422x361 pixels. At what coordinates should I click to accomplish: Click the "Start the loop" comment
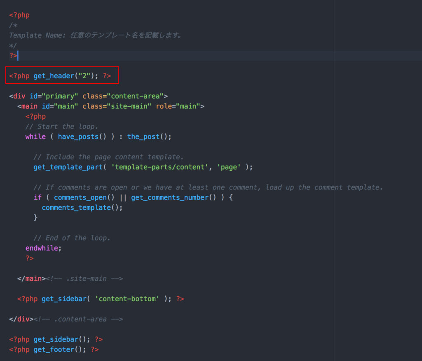(62, 127)
